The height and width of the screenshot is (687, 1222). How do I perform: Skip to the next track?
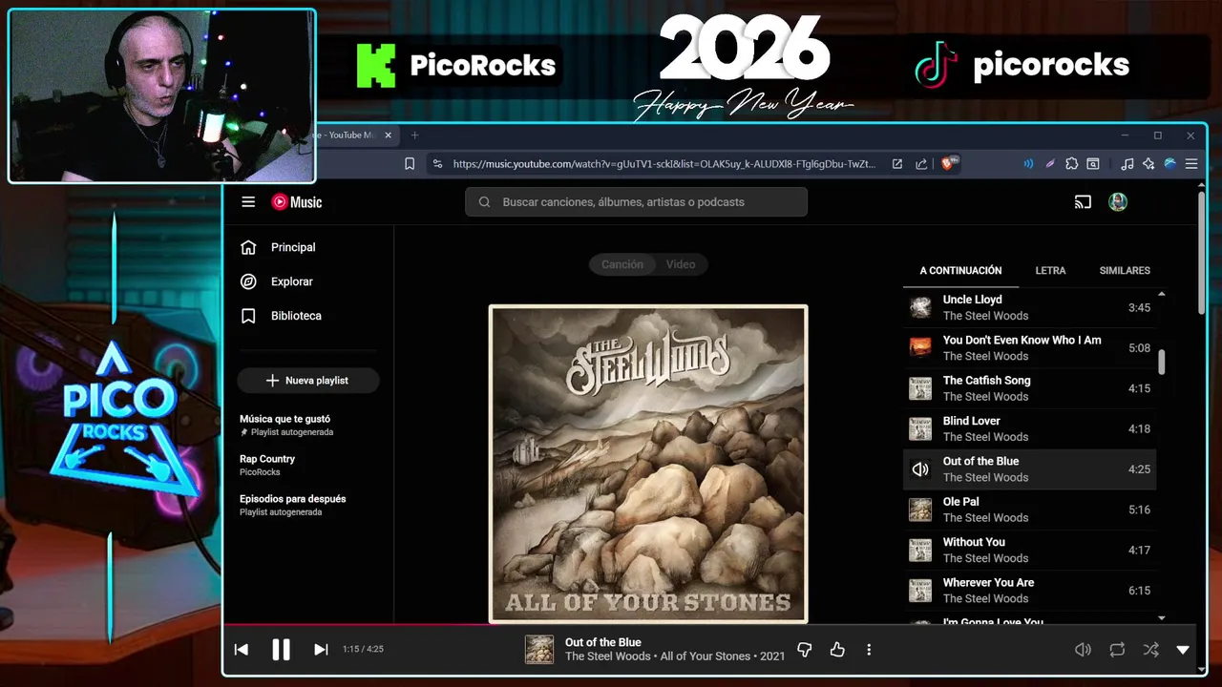pyautogui.click(x=321, y=650)
